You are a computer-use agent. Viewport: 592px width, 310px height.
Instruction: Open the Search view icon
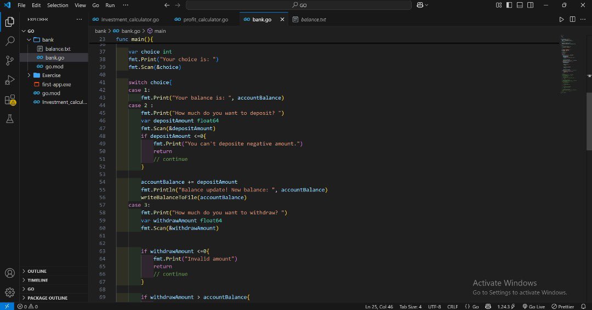click(10, 41)
